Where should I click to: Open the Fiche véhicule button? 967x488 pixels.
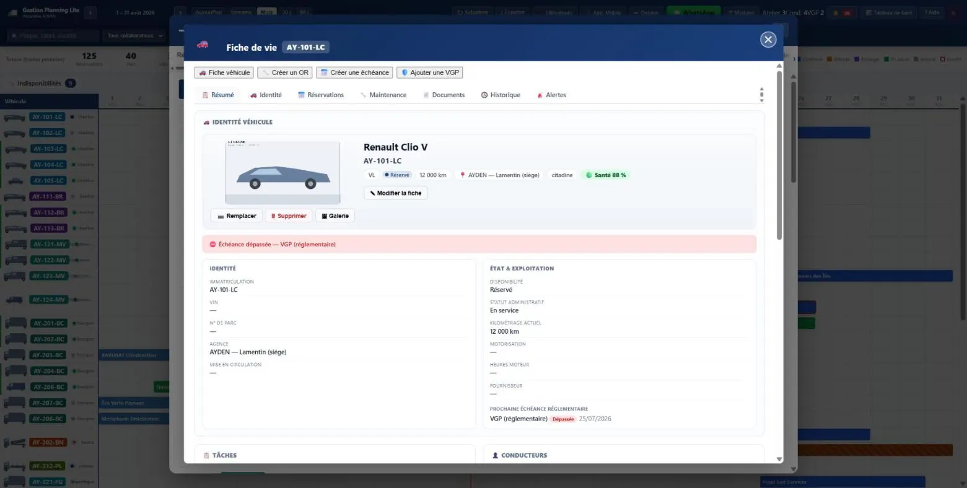224,72
